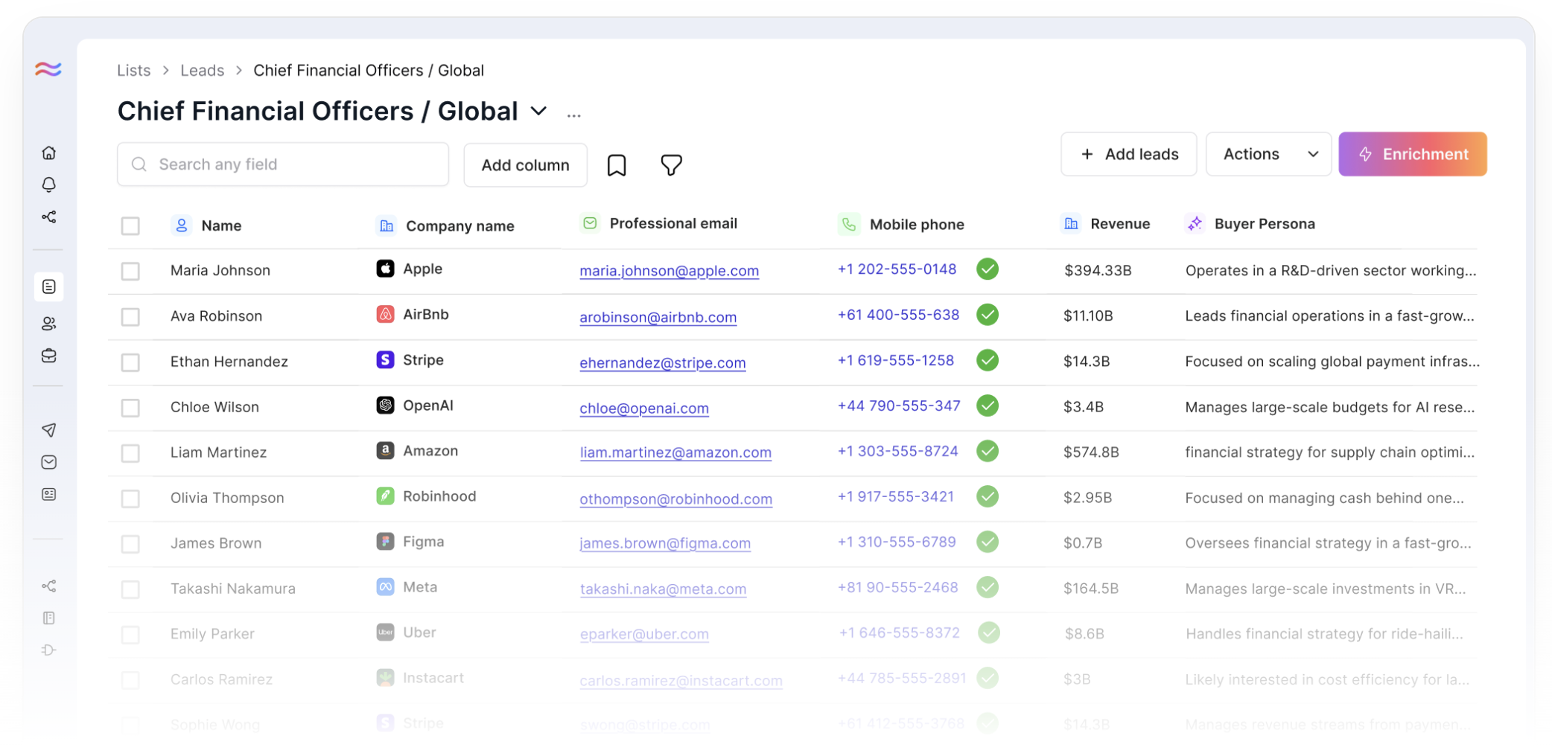Click Leads in the breadcrumb

click(x=202, y=71)
